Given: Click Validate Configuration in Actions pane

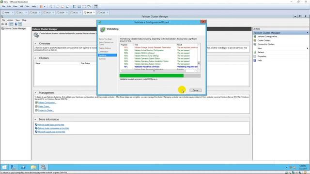Looking at the screenshot, I should coord(268,37).
